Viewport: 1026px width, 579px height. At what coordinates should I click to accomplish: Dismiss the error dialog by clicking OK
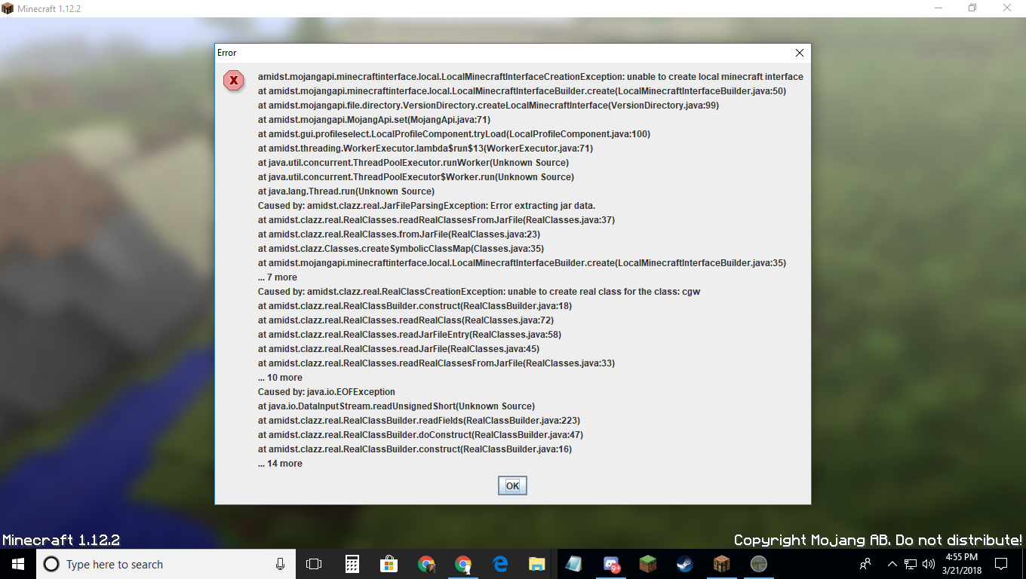pos(512,485)
